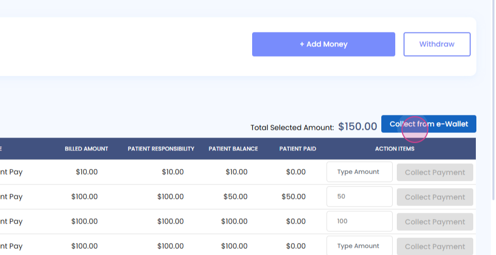Click the amount field containing 50
Screen dimensions: 496x255
point(359,197)
